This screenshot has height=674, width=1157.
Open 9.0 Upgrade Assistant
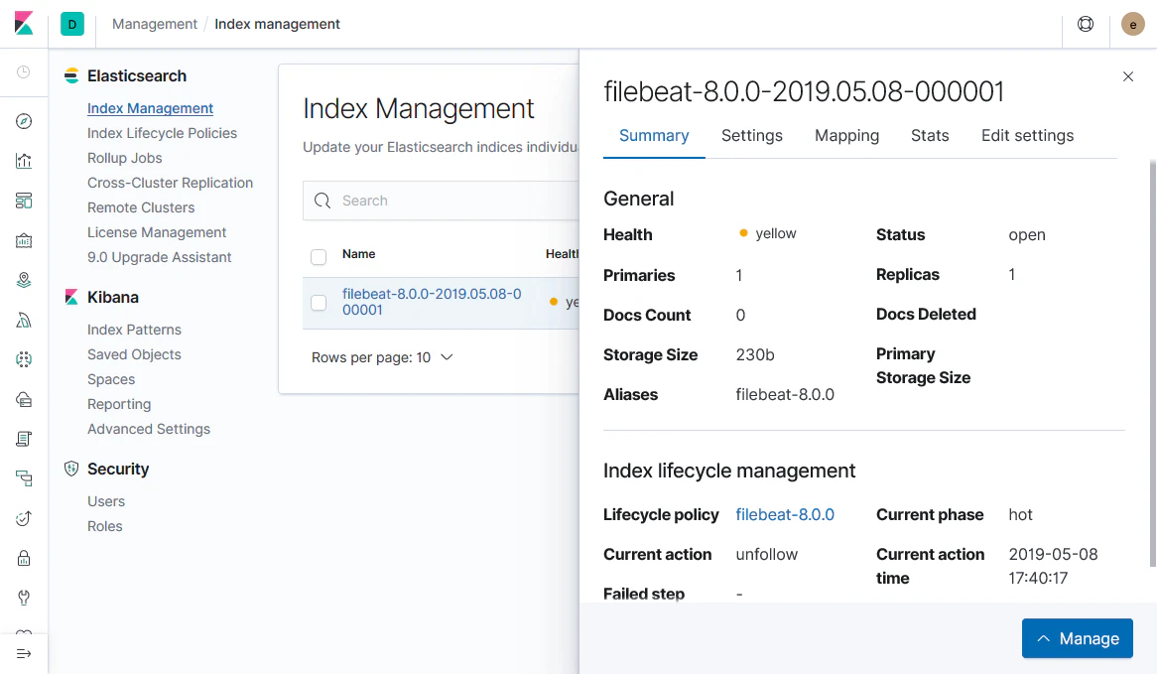pyautogui.click(x=160, y=257)
